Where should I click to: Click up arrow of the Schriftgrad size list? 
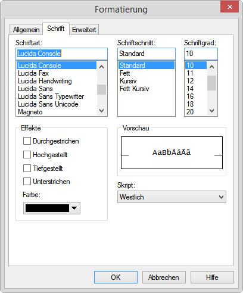212,67
